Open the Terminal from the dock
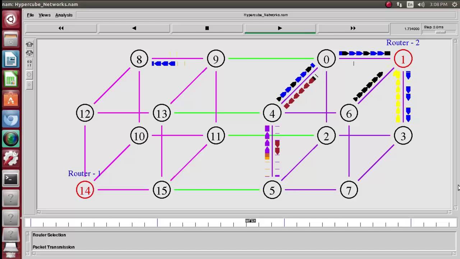The image size is (460, 259). tap(11, 179)
